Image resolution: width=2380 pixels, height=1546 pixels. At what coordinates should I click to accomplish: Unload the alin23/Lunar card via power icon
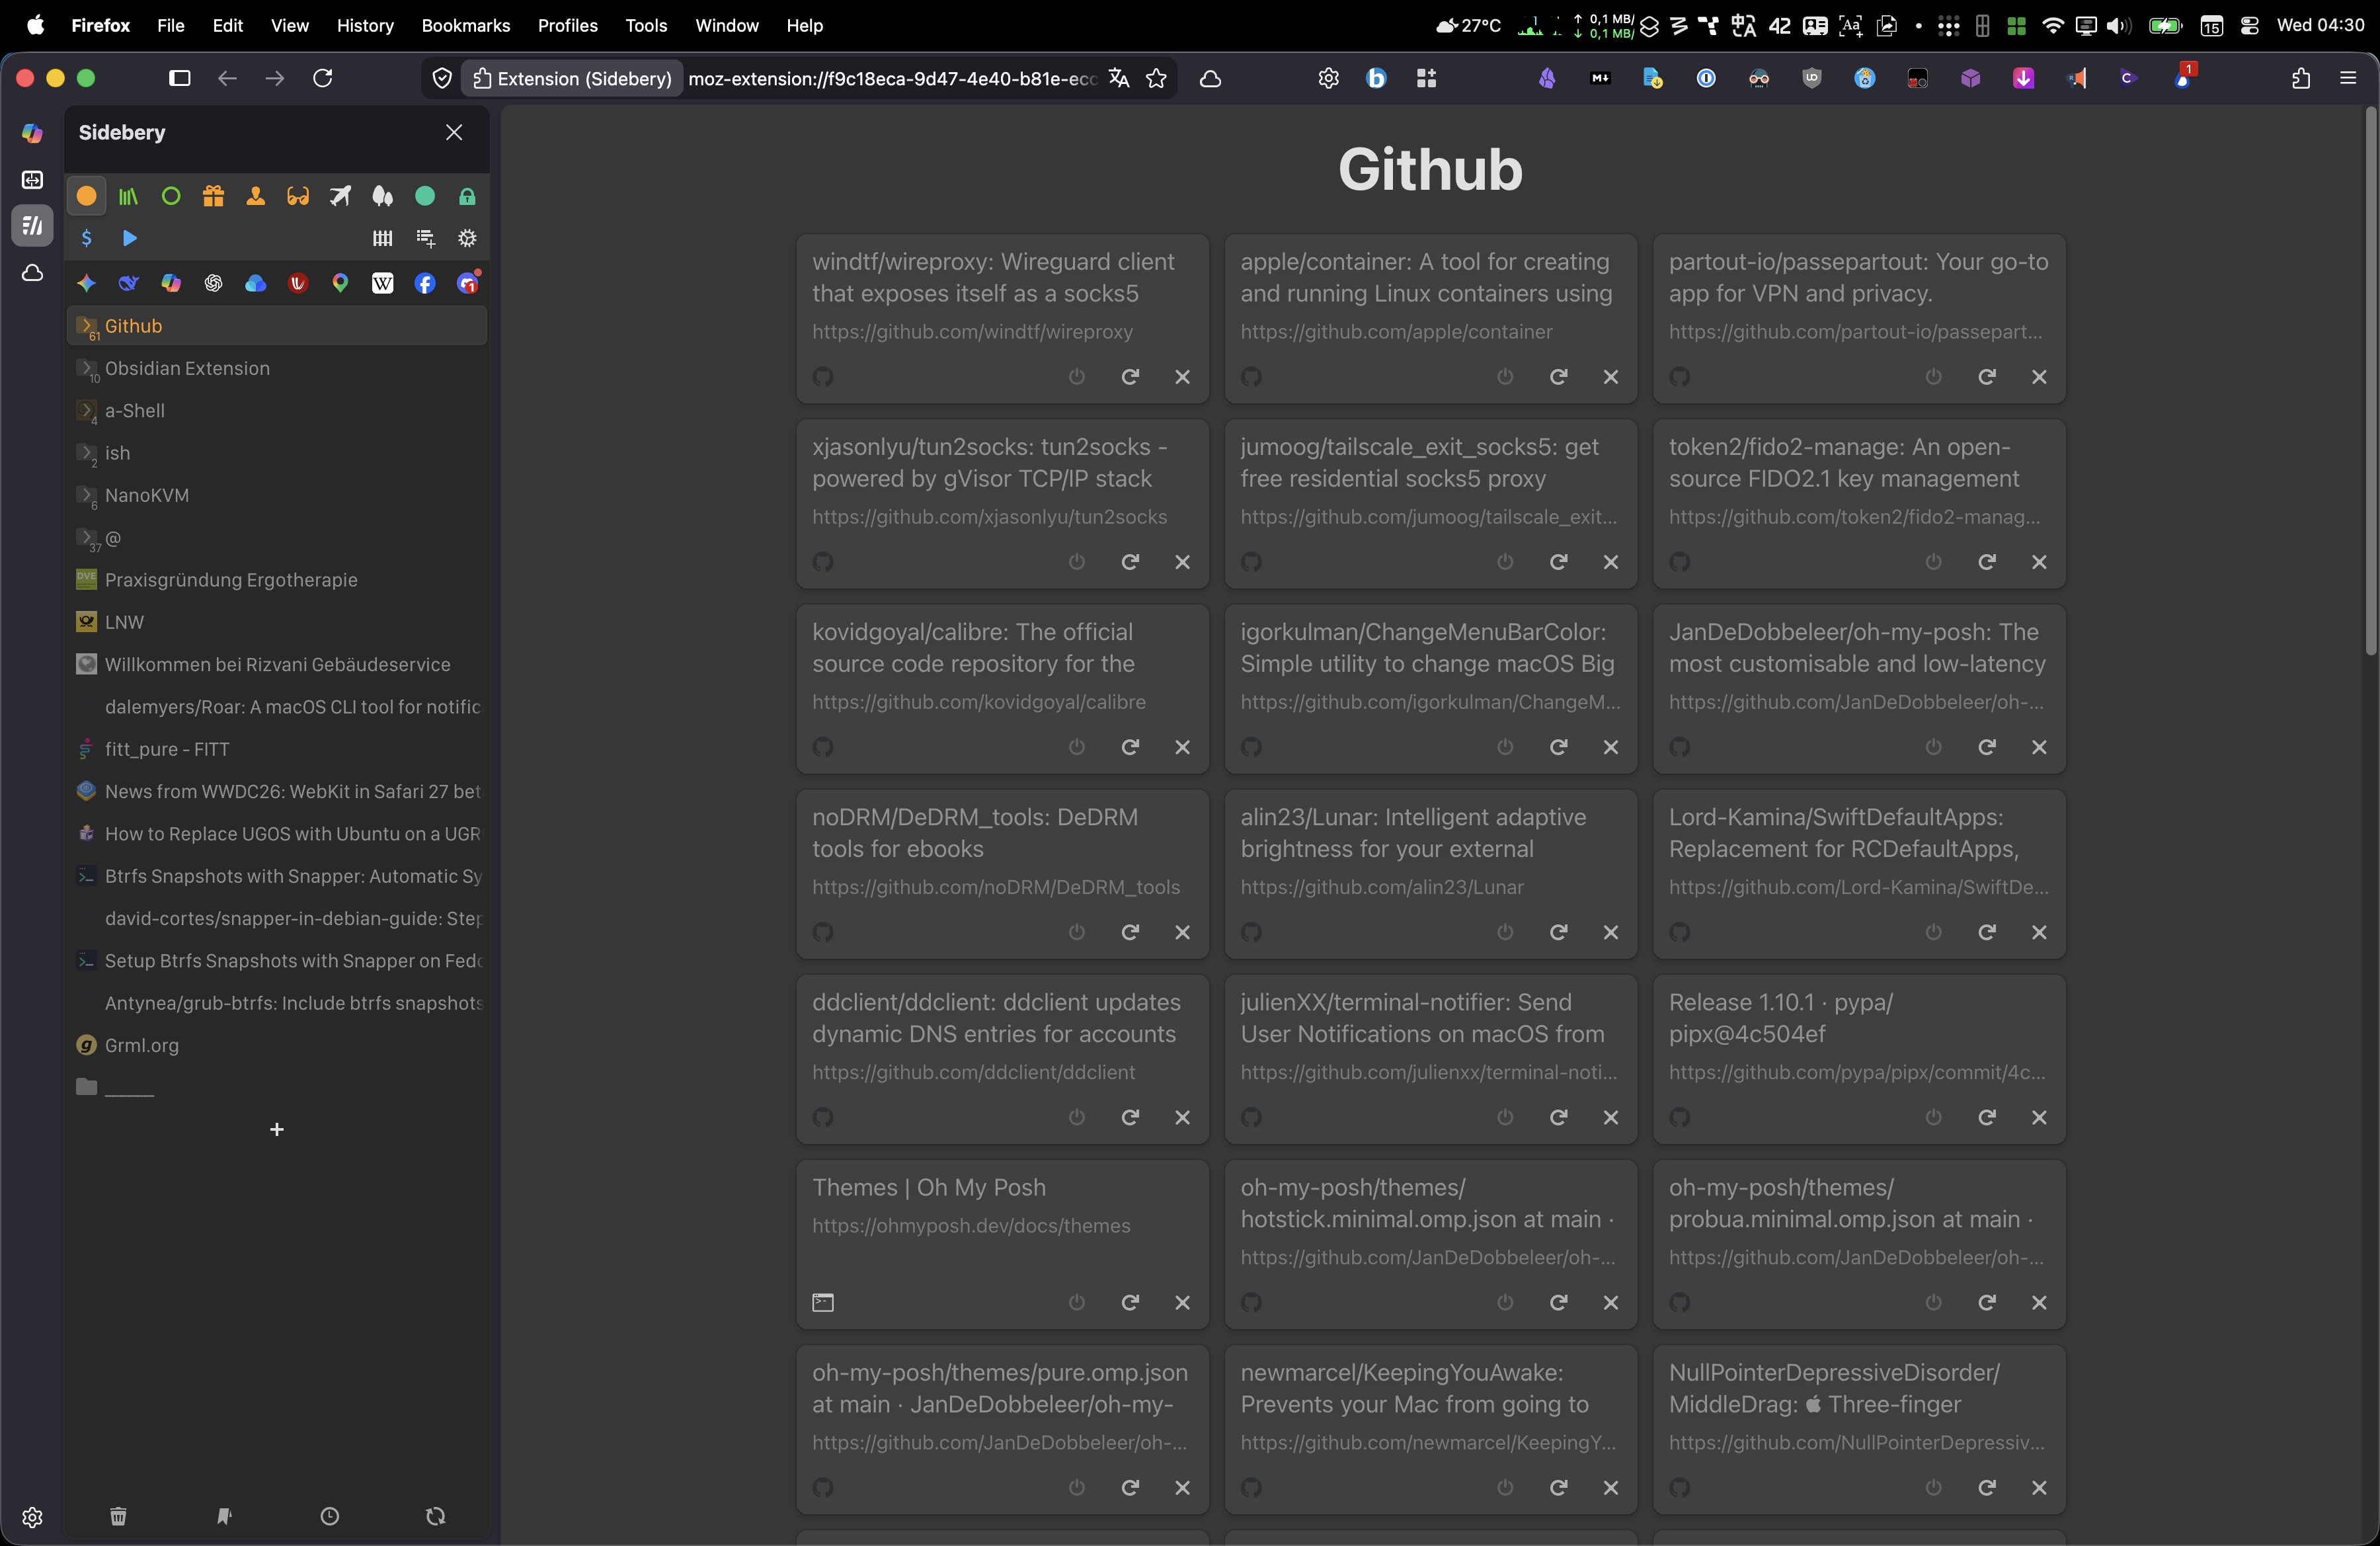(x=1505, y=932)
